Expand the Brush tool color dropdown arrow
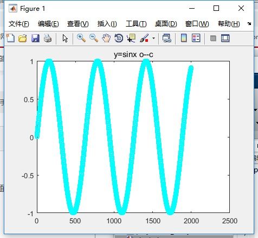This screenshot has height=238, width=258. click(x=153, y=38)
